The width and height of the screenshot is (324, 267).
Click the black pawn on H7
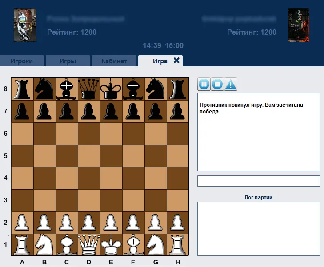click(x=178, y=112)
